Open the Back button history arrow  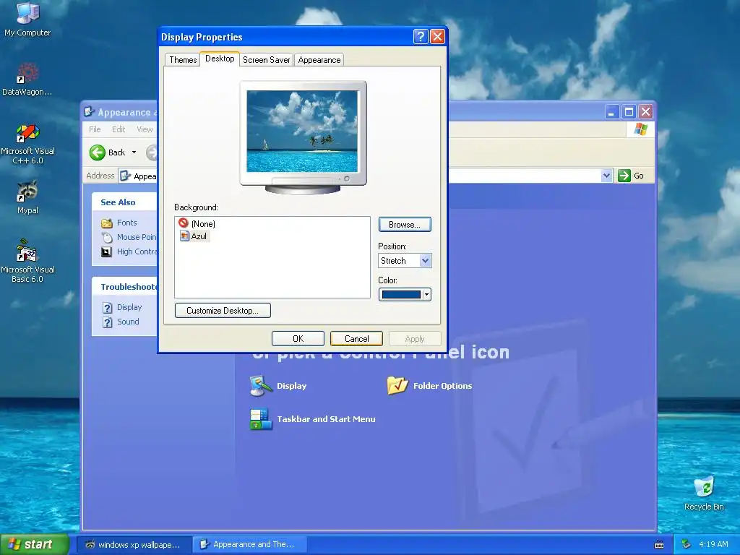coord(134,152)
